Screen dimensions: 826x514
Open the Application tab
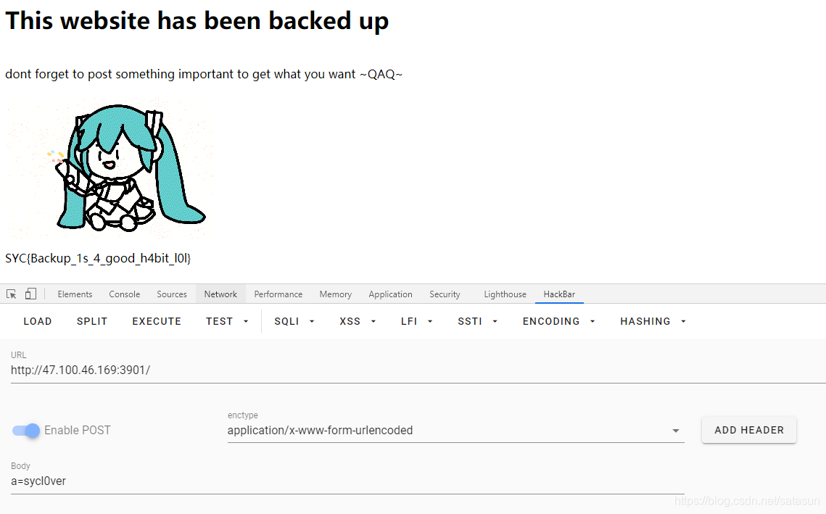pyautogui.click(x=390, y=294)
